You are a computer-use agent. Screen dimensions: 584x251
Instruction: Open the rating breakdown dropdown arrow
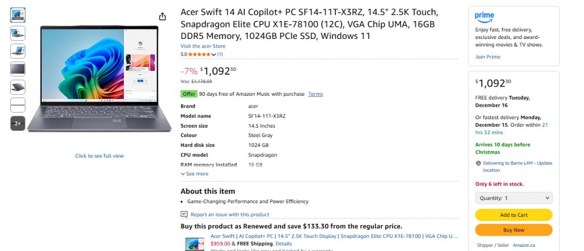click(x=214, y=55)
